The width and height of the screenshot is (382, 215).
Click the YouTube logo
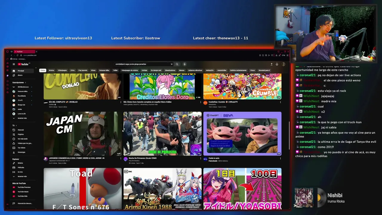point(23,64)
